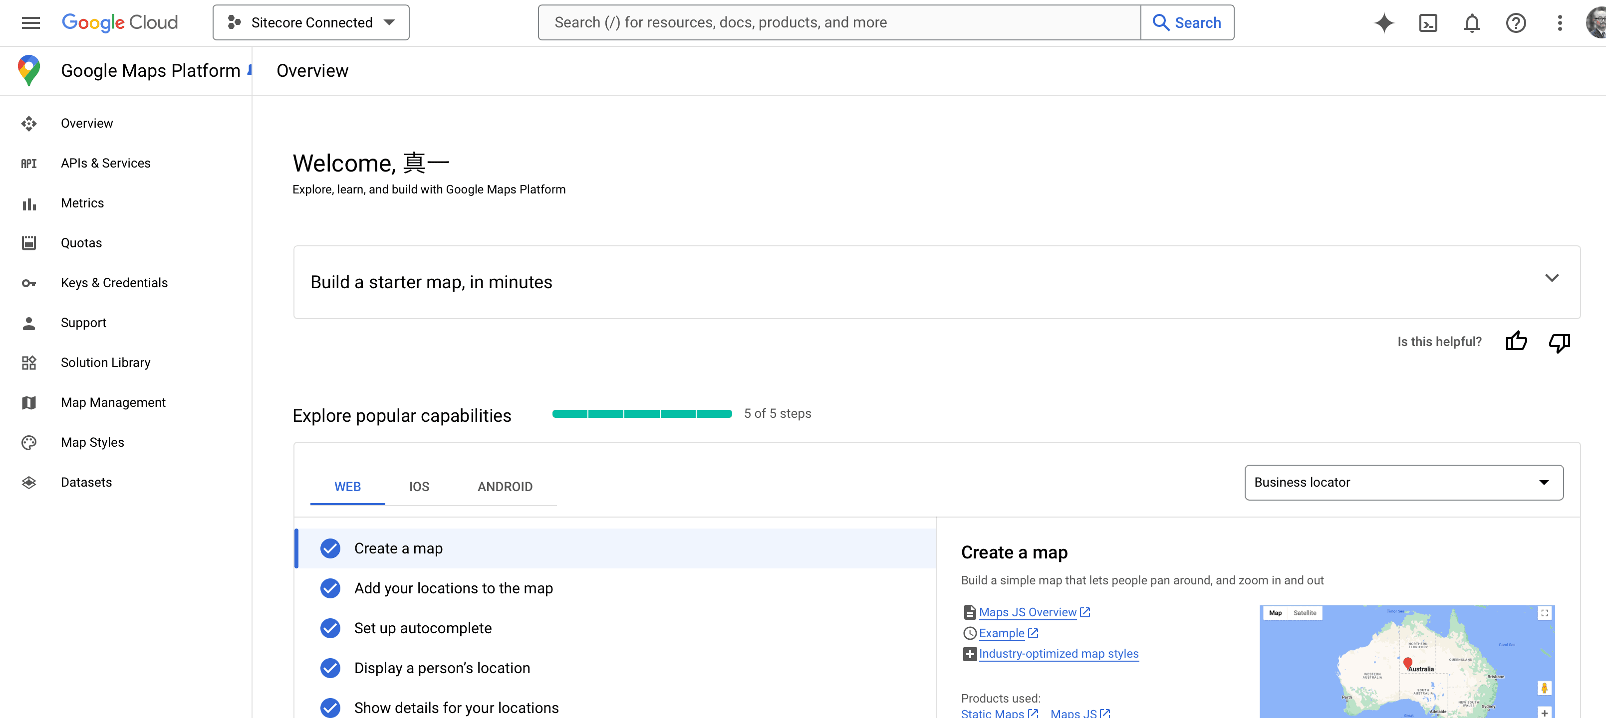Open the three-dot settings menu icon
Image resolution: width=1606 pixels, height=718 pixels.
point(1559,23)
